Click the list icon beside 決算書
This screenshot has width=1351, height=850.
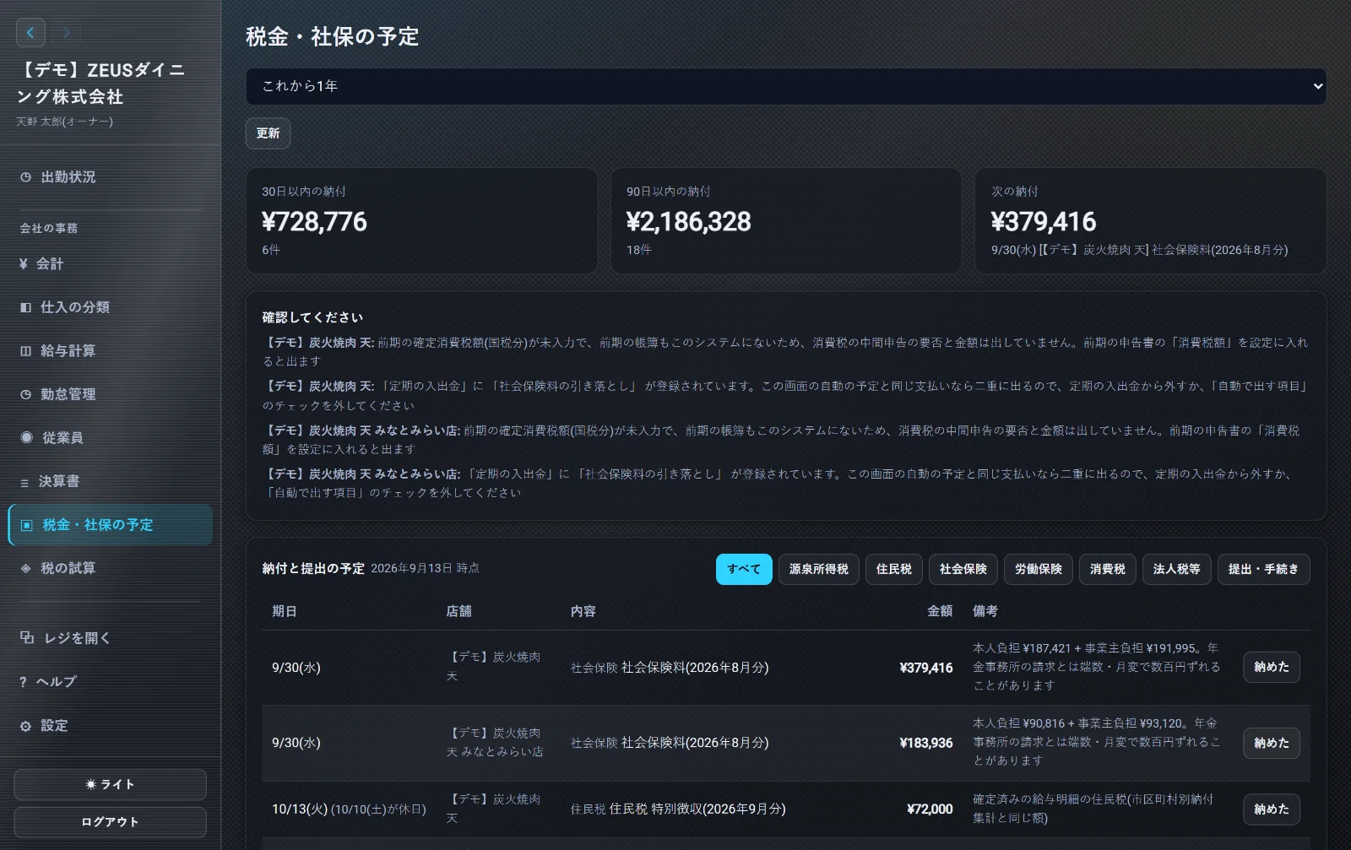pyautogui.click(x=24, y=482)
